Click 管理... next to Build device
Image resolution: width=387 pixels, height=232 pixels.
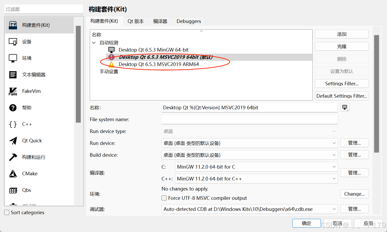click(x=354, y=155)
